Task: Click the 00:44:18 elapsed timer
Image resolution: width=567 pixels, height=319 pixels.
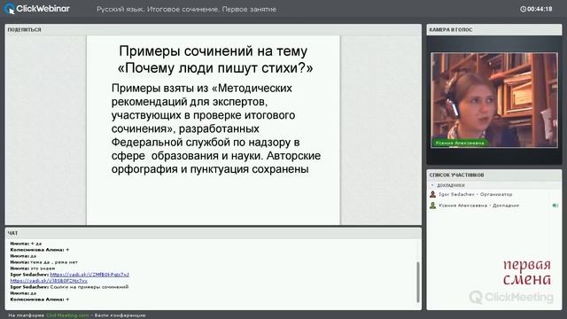Action: [x=540, y=9]
